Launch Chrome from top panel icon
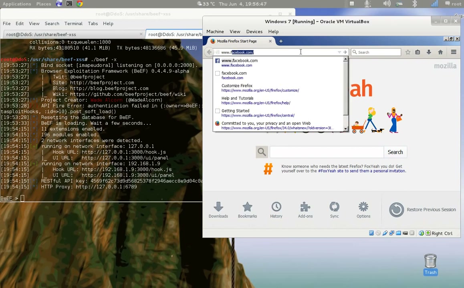The height and width of the screenshot is (288, 464). coord(80,4)
